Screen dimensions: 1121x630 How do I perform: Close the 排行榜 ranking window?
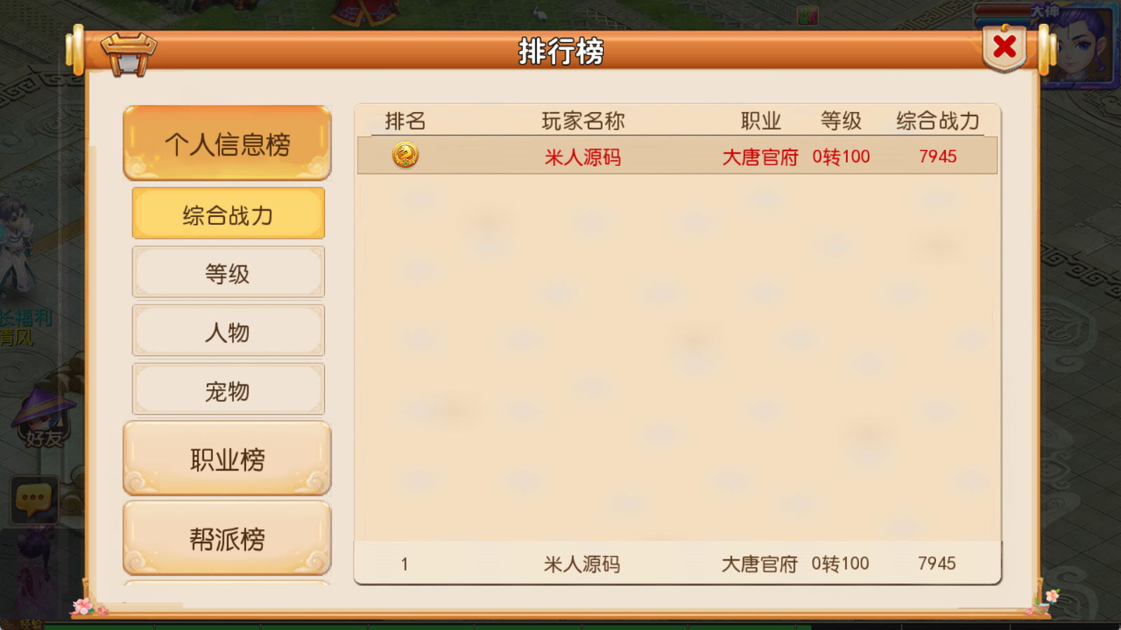click(x=1004, y=48)
